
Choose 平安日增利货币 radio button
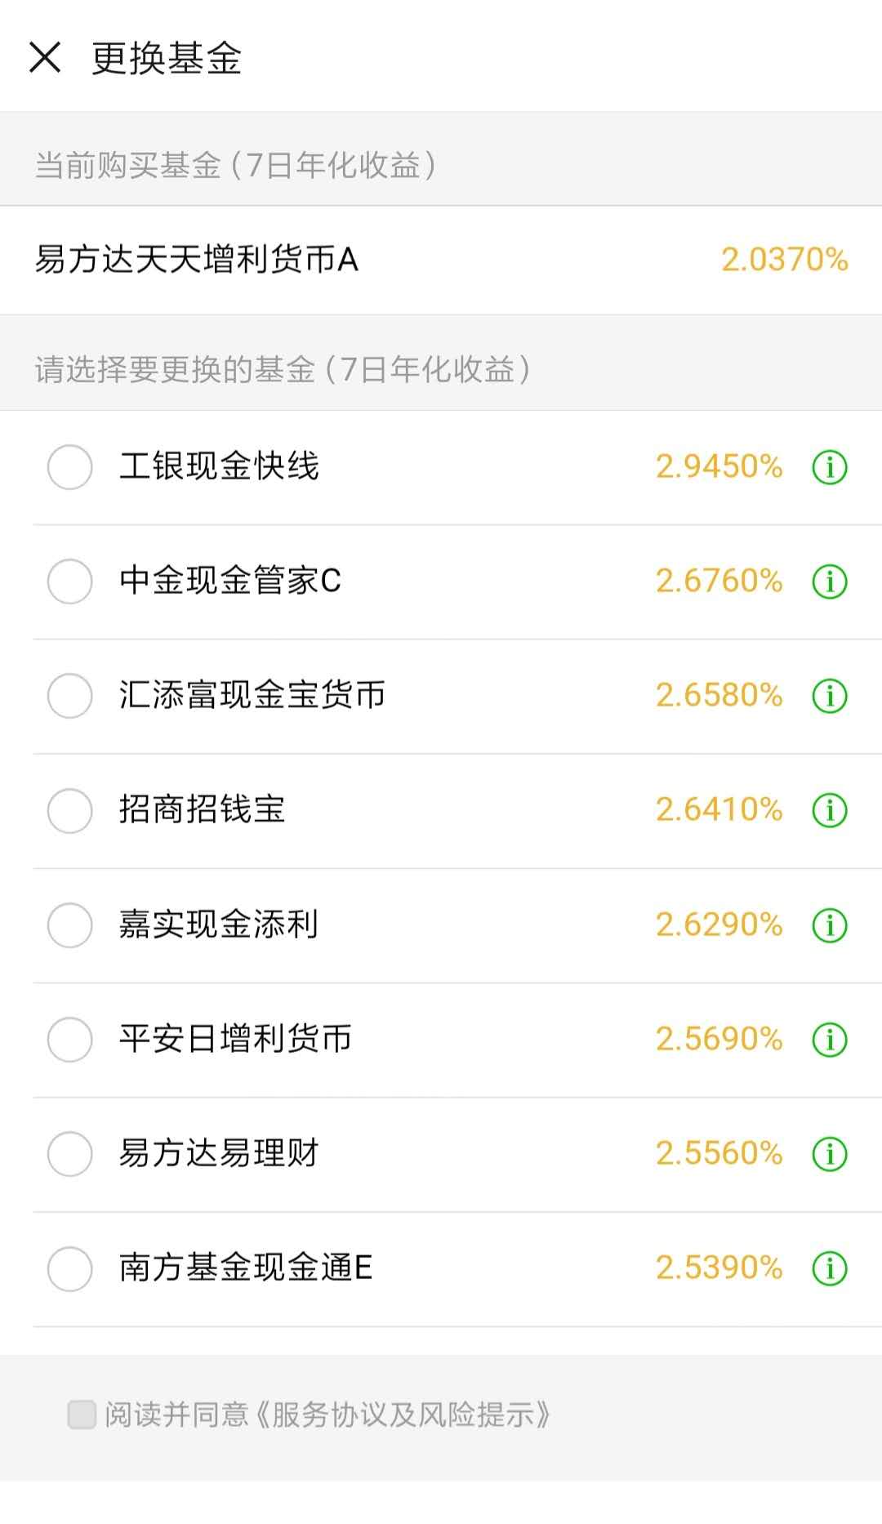(70, 1040)
